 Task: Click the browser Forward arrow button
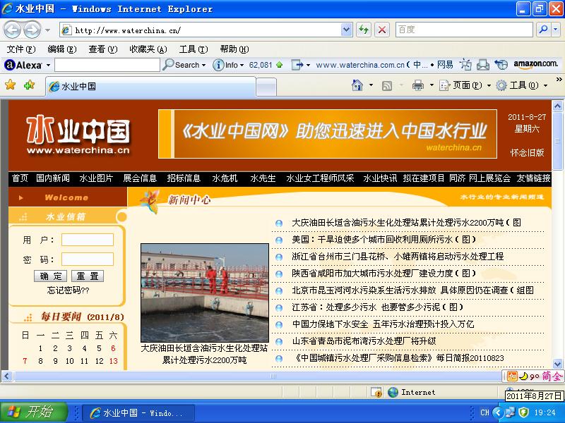click(x=32, y=30)
